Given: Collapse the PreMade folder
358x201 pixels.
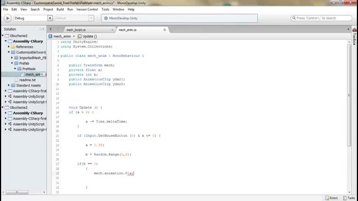Looking at the screenshot, I should 15,69.
